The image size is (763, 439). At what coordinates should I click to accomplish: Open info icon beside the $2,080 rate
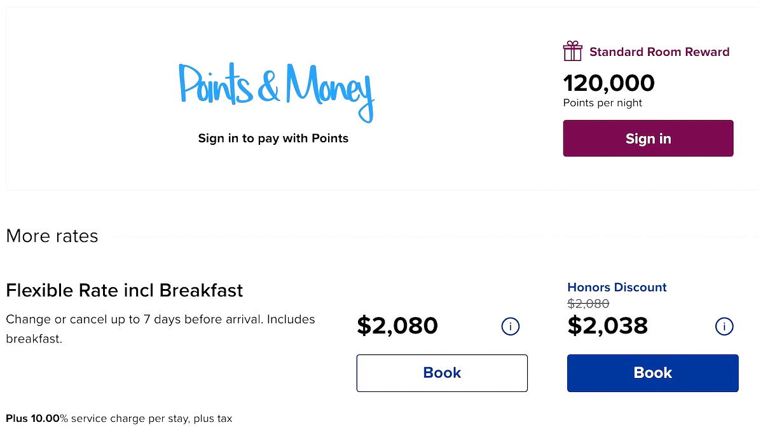(510, 327)
